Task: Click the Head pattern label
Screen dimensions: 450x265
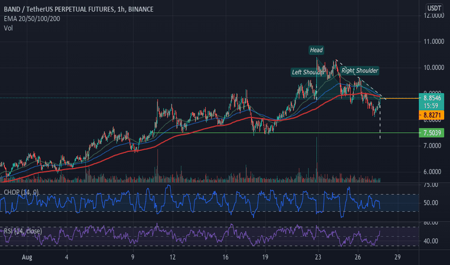Action: [316, 50]
